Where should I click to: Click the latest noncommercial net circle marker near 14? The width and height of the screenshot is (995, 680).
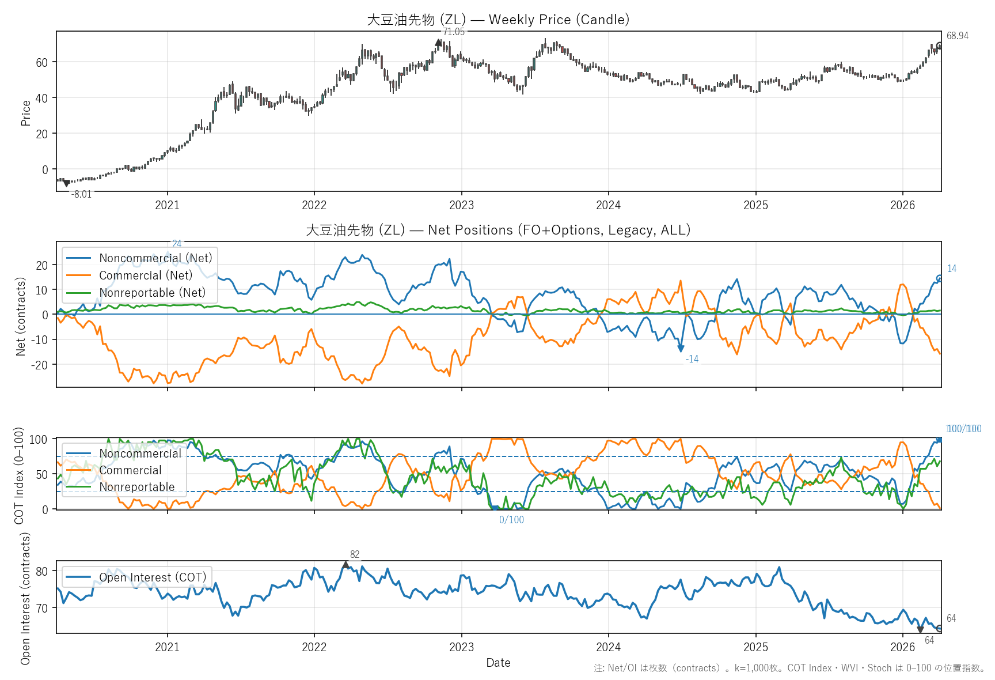point(939,278)
